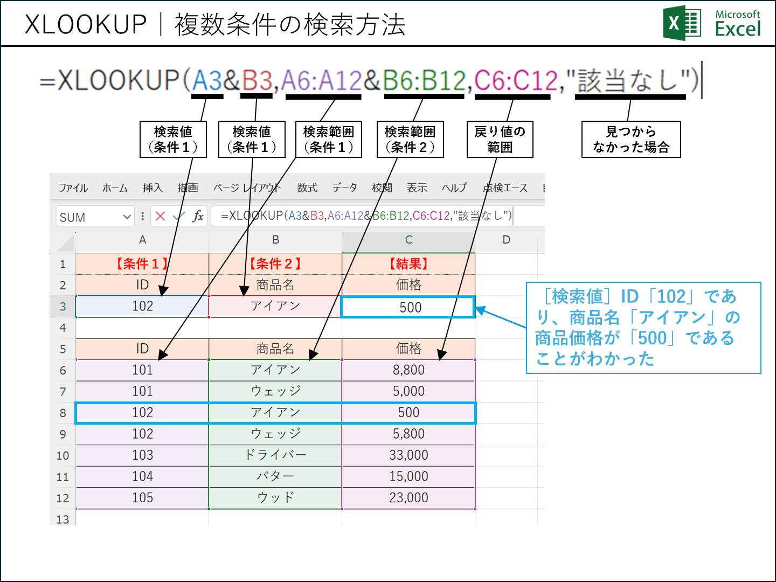
Task: Click the green checkmark to confirm formula entry
Action: click(x=178, y=216)
